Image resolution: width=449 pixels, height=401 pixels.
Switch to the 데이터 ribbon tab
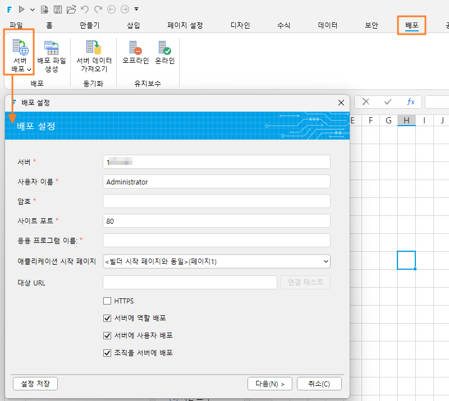point(328,25)
